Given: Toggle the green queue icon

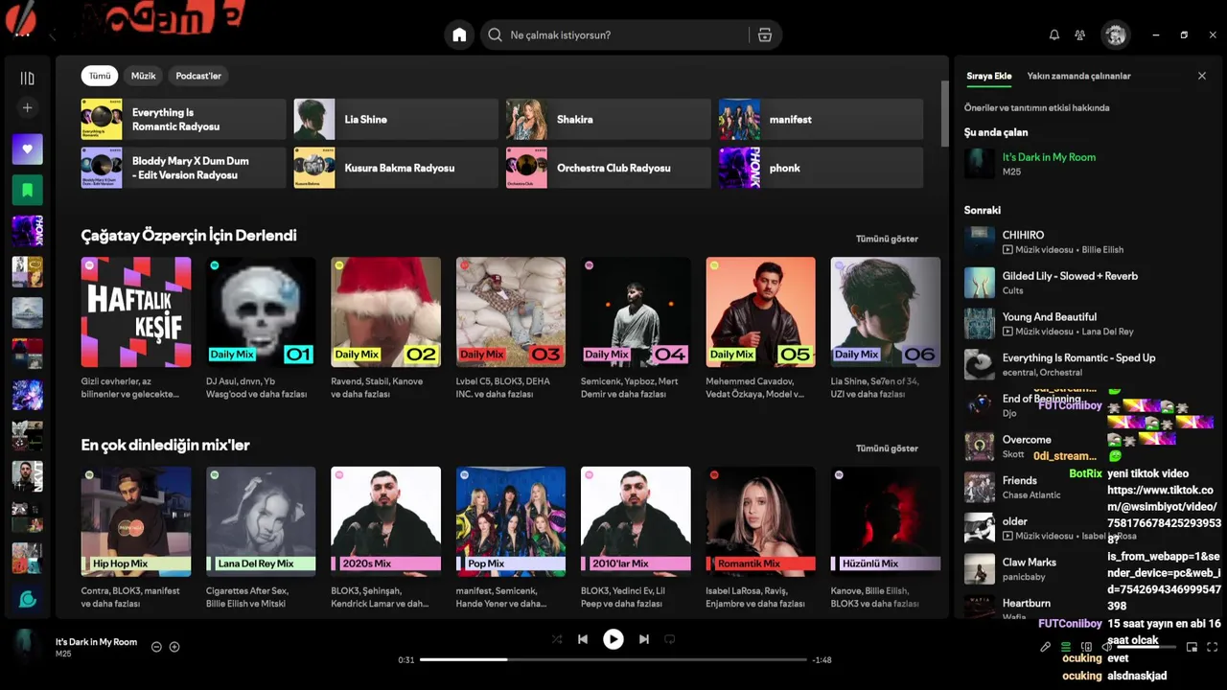Looking at the screenshot, I should click(x=1065, y=647).
